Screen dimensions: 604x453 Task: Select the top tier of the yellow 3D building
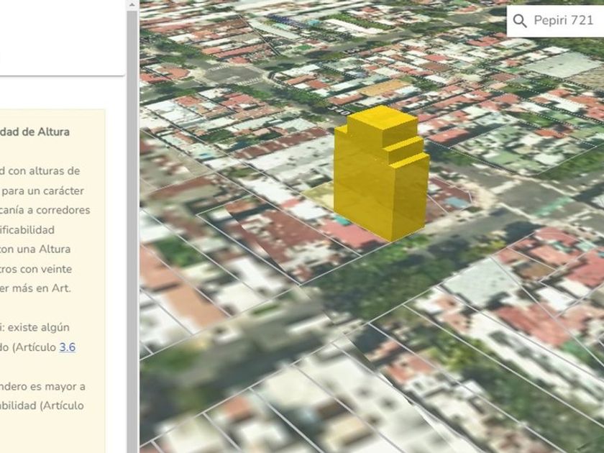pyautogui.click(x=381, y=120)
